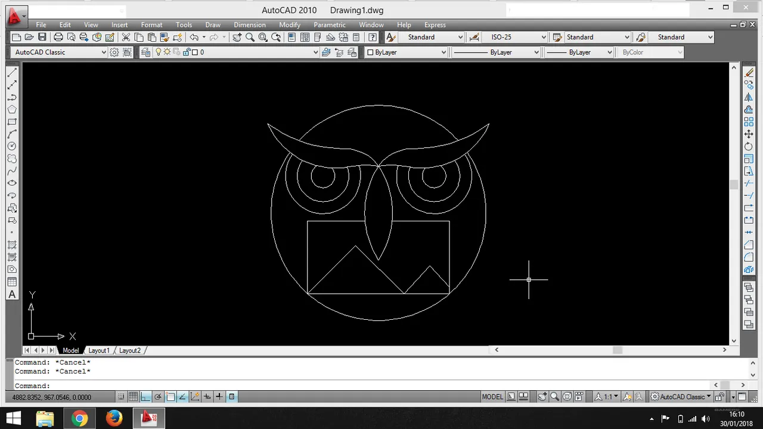
Task: Toggle Quick Properties in status bar
Action: pyautogui.click(x=231, y=396)
